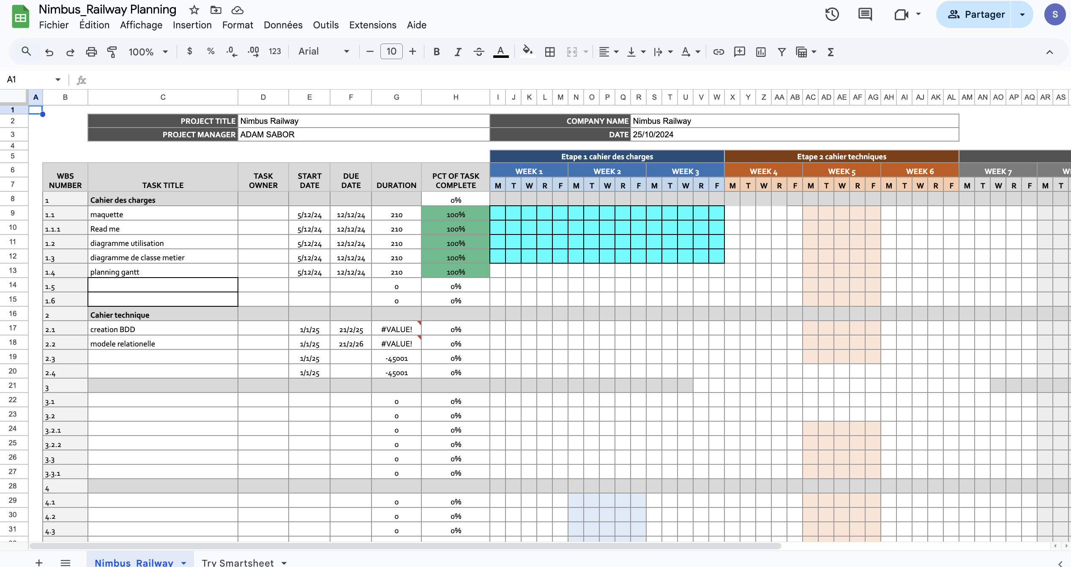Click the paint format roller icon

[x=112, y=52]
